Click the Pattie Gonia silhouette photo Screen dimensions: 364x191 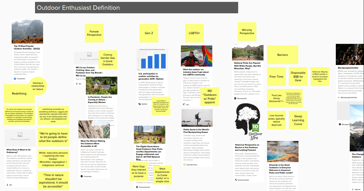tap(197, 118)
